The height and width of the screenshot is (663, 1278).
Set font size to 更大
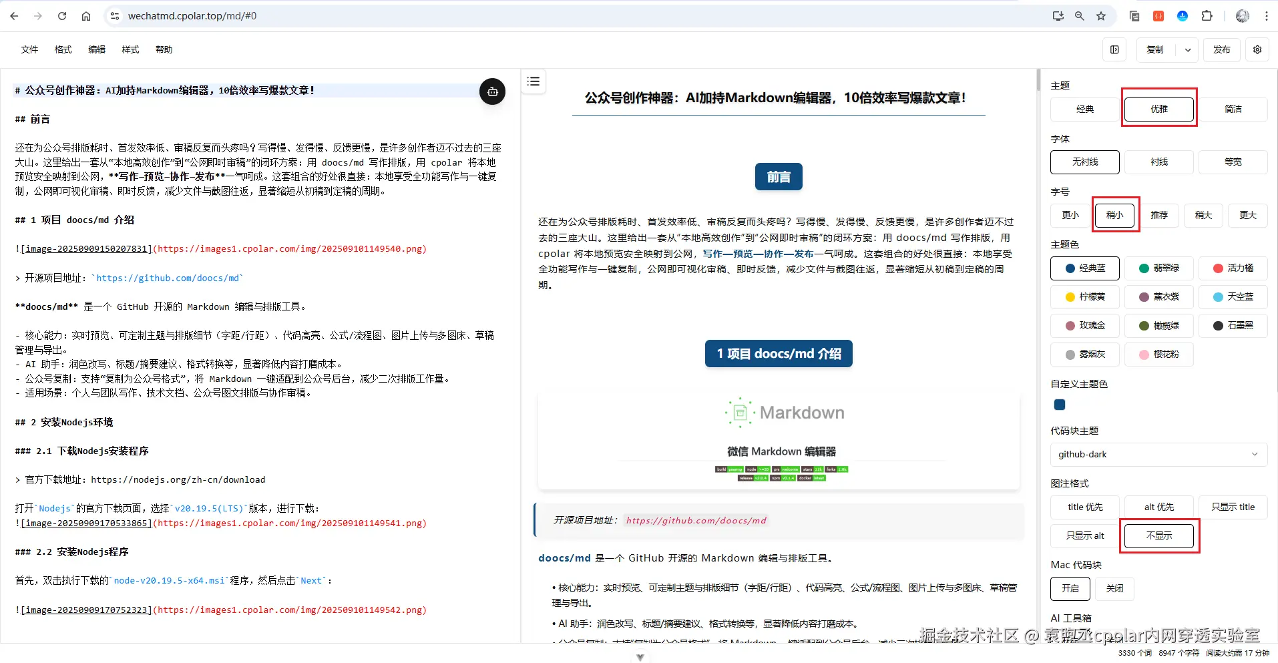tap(1248, 215)
